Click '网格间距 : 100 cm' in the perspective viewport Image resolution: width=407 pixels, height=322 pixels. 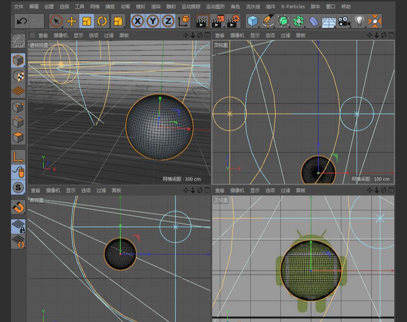pyautogui.click(x=182, y=179)
